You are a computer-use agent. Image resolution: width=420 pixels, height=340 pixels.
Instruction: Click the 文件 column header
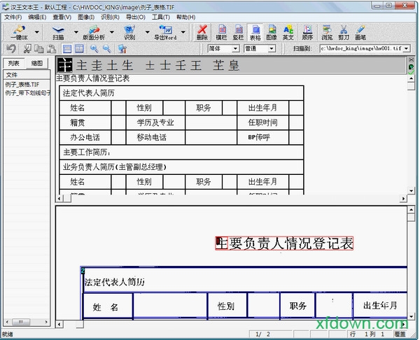click(x=13, y=74)
